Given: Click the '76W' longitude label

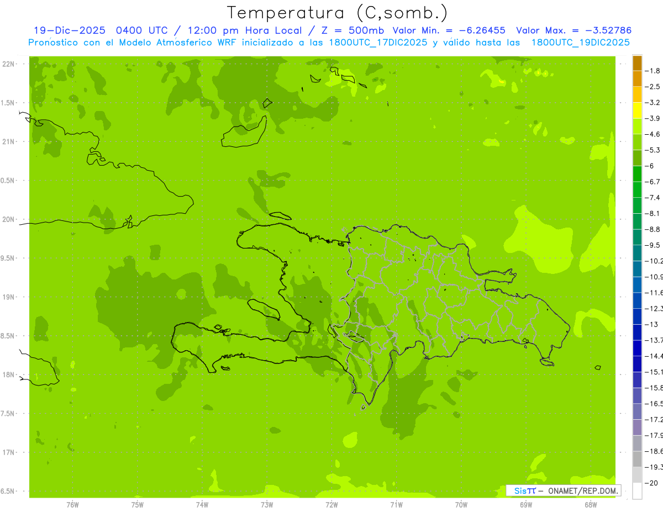Looking at the screenshot, I should pos(72,504).
